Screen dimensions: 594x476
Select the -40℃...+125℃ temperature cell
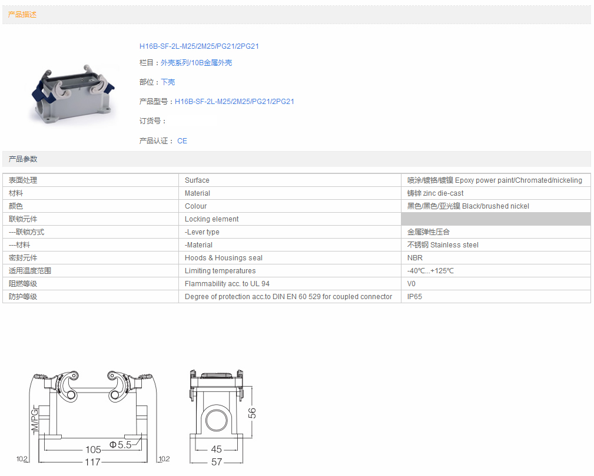click(430, 271)
